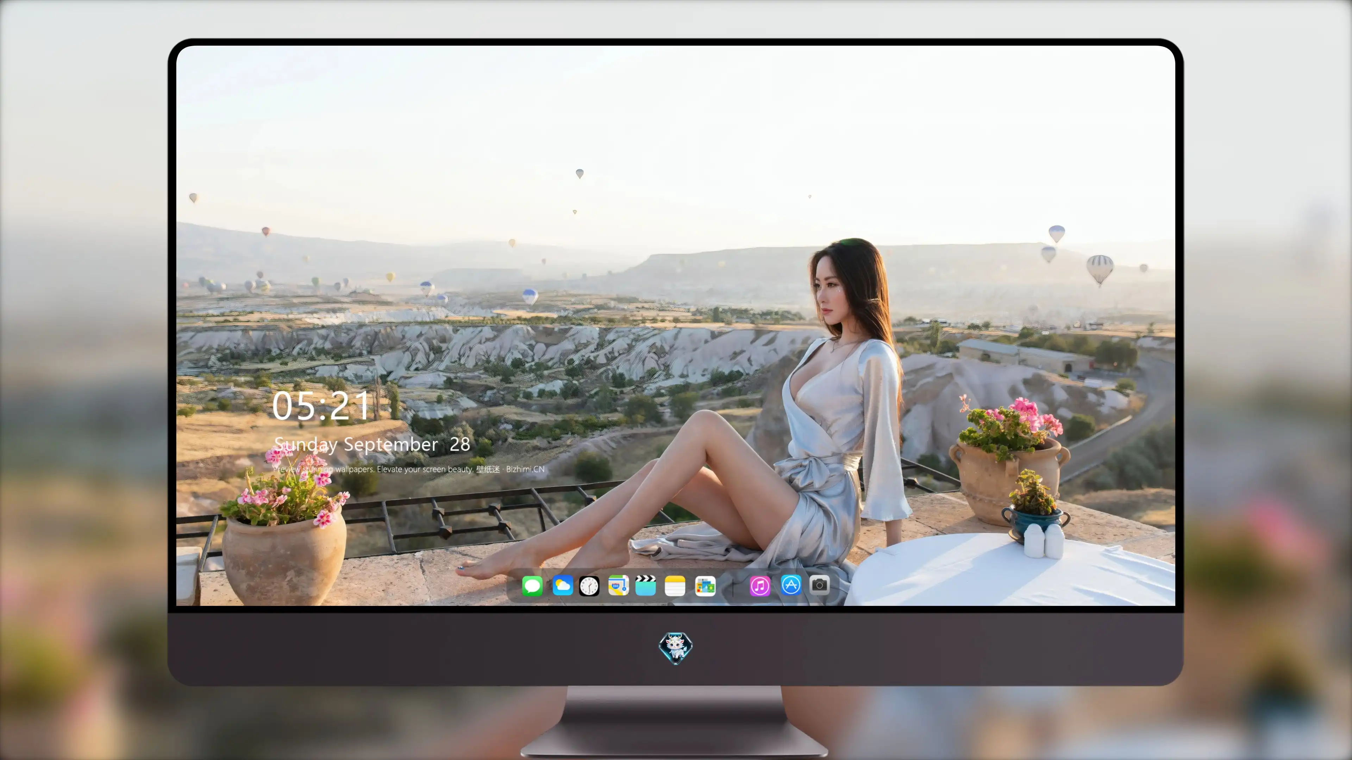
Task: Open the yellow Notes app
Action: pyautogui.click(x=675, y=585)
